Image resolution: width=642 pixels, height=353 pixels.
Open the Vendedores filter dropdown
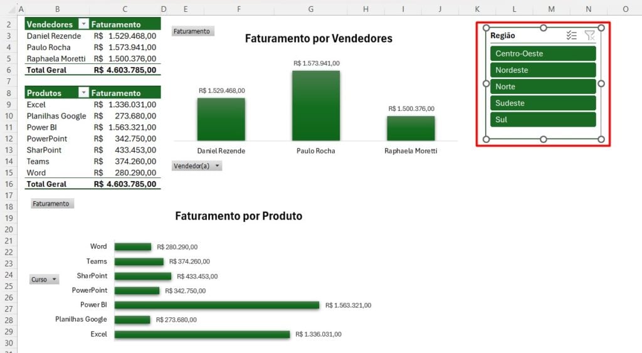[83, 24]
